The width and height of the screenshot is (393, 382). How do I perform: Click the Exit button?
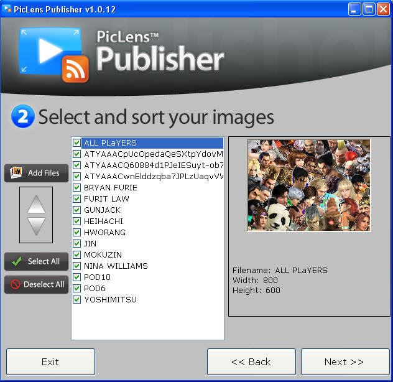click(x=50, y=361)
